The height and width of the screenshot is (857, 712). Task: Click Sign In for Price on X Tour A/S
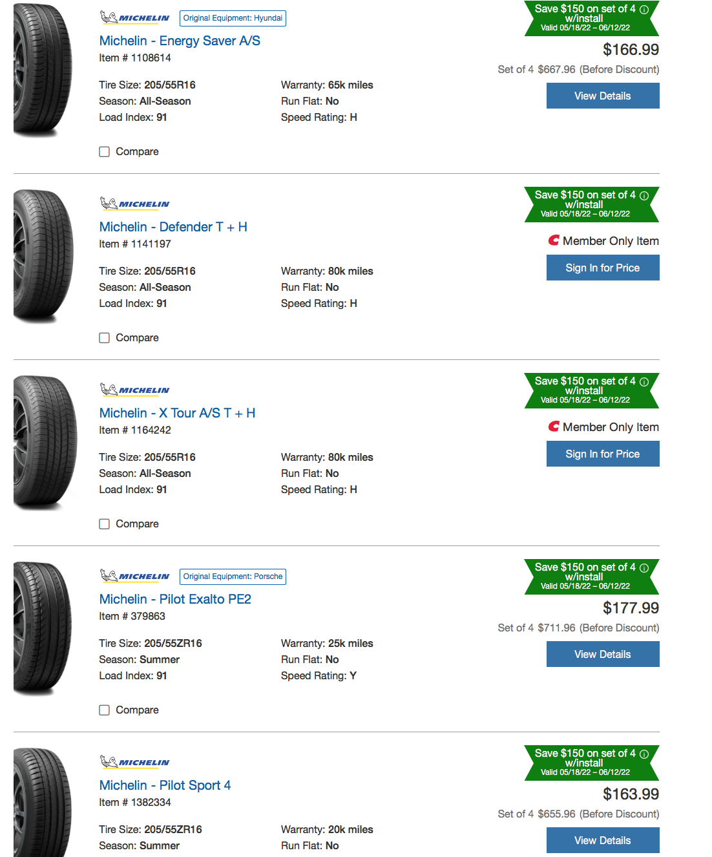click(x=602, y=454)
